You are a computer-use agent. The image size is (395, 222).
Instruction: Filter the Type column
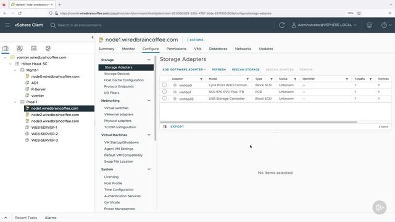(x=272, y=79)
